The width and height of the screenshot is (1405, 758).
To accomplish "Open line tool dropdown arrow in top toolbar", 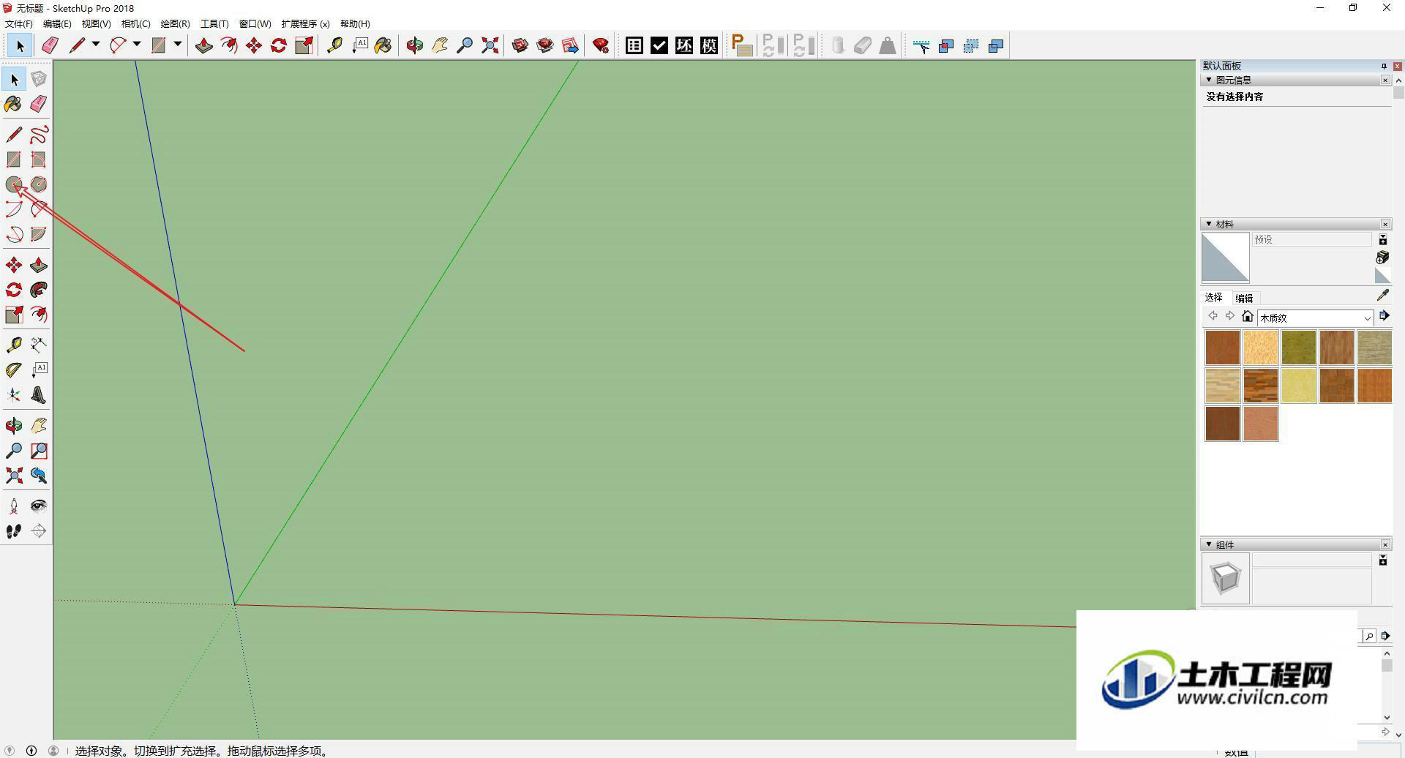I will [96, 45].
